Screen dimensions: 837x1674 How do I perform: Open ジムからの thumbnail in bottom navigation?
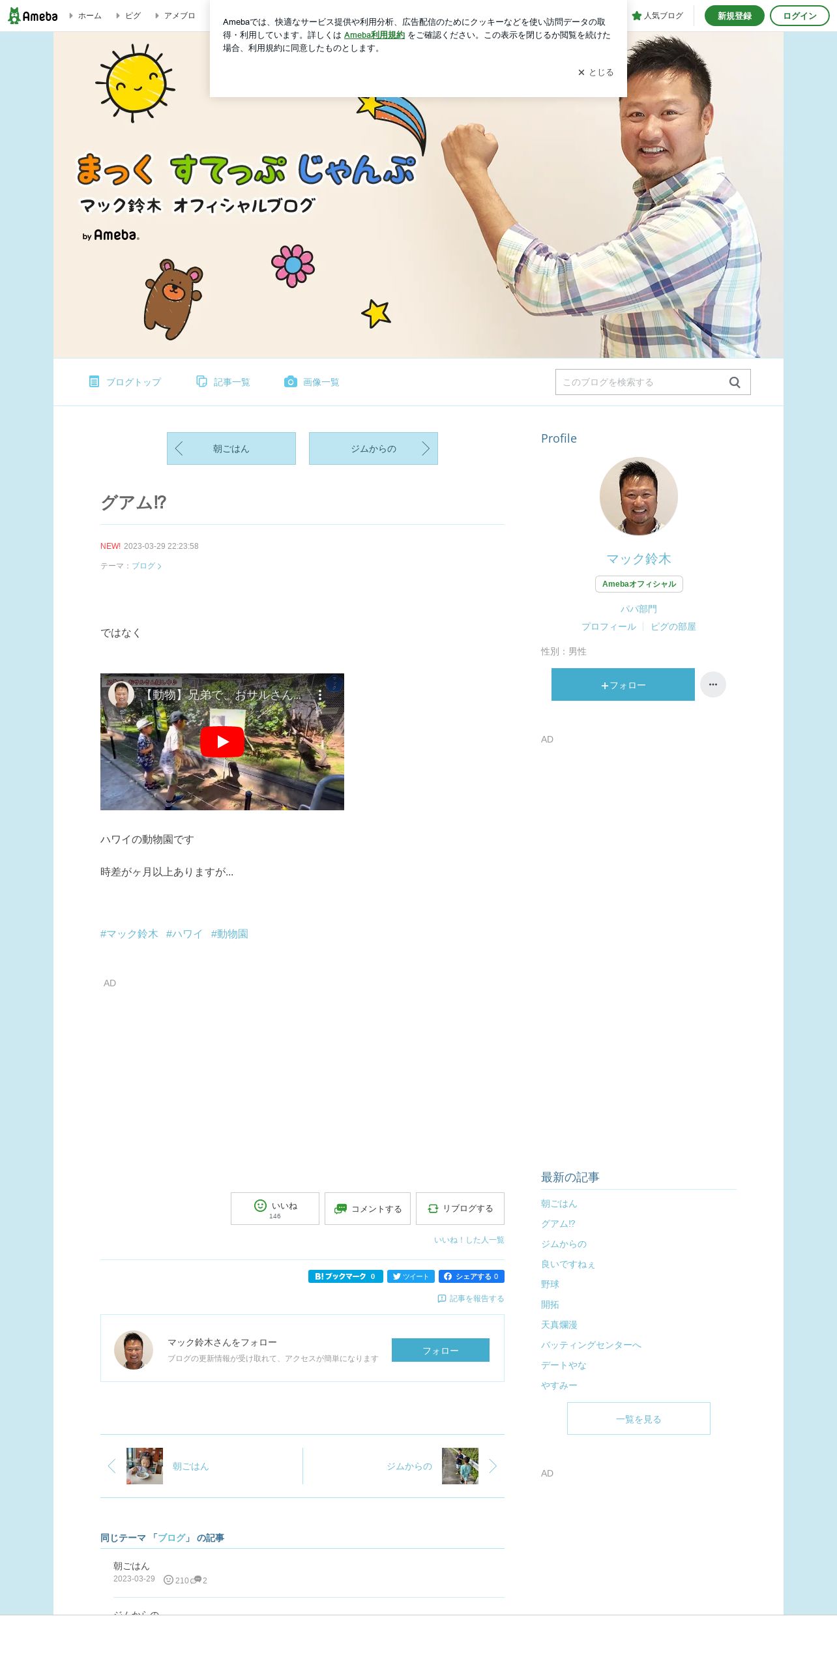click(x=460, y=1466)
